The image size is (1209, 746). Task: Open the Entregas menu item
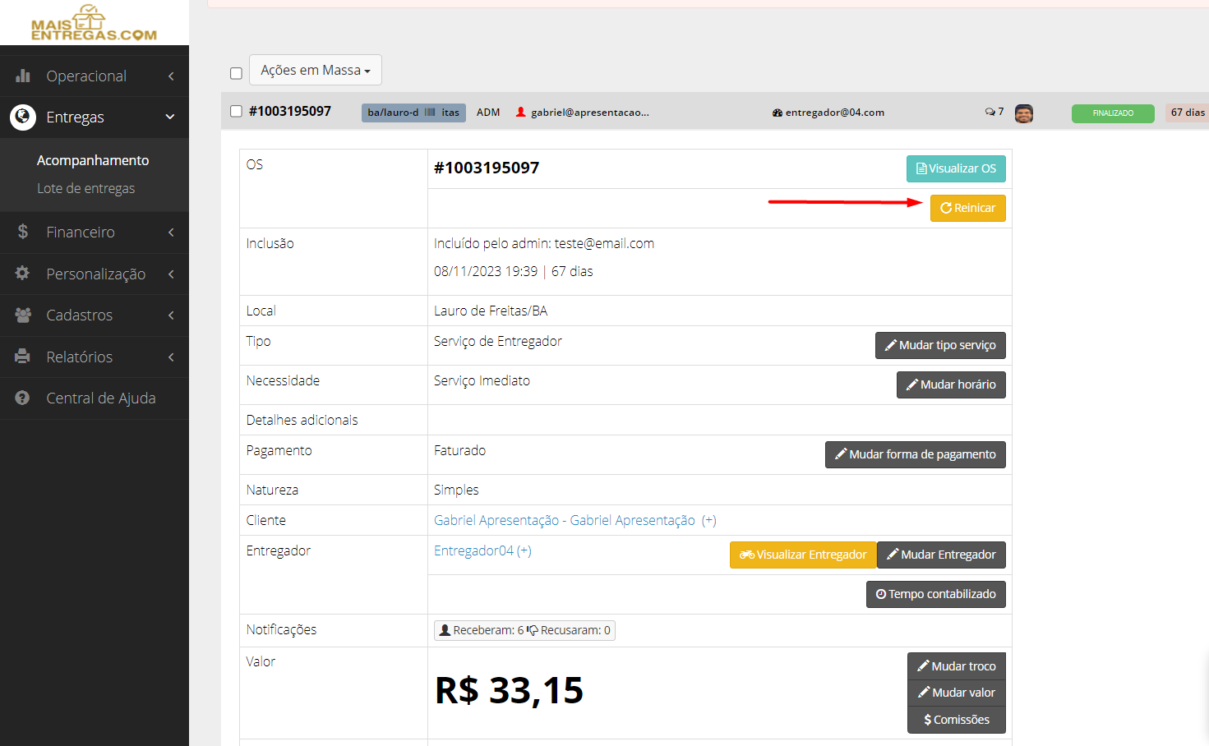(x=95, y=117)
